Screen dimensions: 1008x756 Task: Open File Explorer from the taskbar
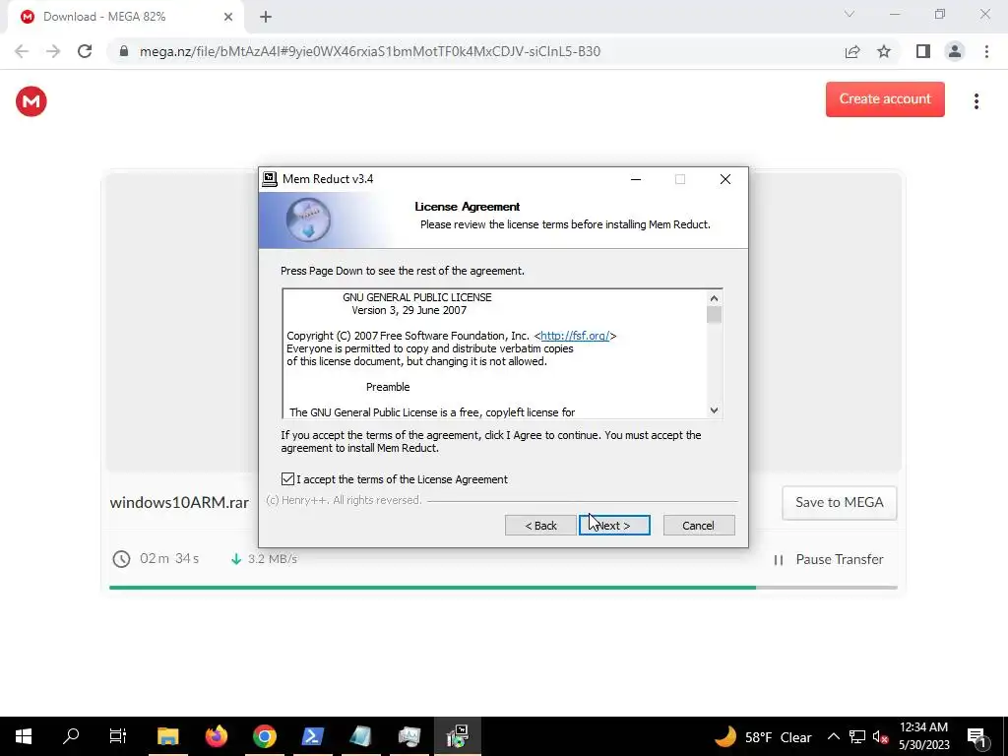pyautogui.click(x=167, y=736)
